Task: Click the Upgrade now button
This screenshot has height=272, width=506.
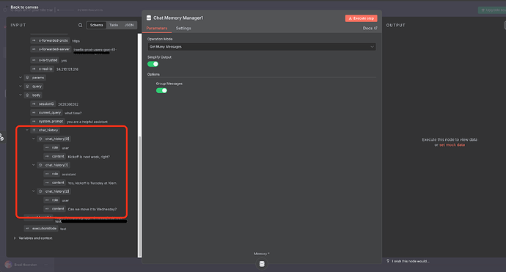Action: [x=492, y=10]
